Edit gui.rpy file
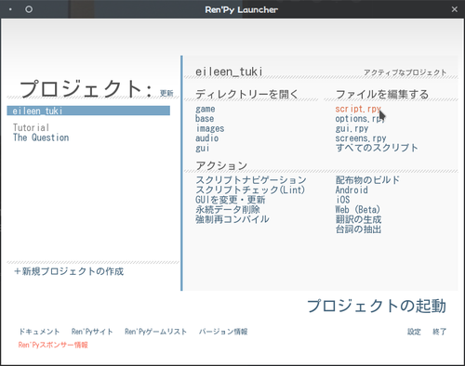465x366 pixels. [x=352, y=128]
